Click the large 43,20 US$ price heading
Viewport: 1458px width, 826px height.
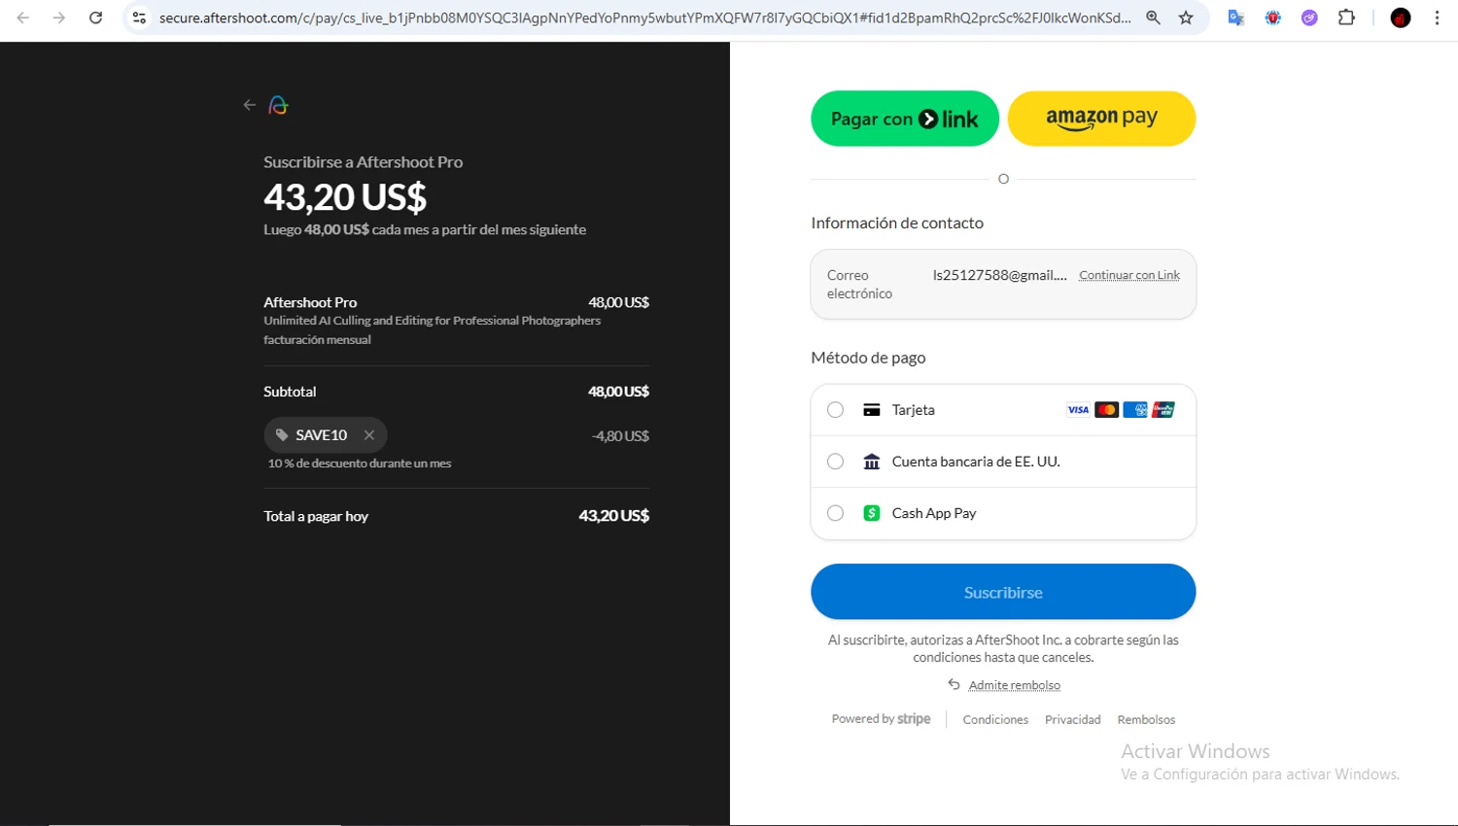point(345,197)
